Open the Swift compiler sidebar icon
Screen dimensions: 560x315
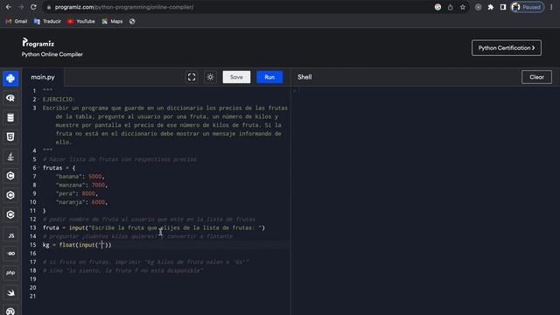click(10, 292)
